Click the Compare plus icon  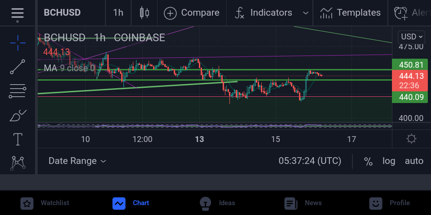click(170, 13)
